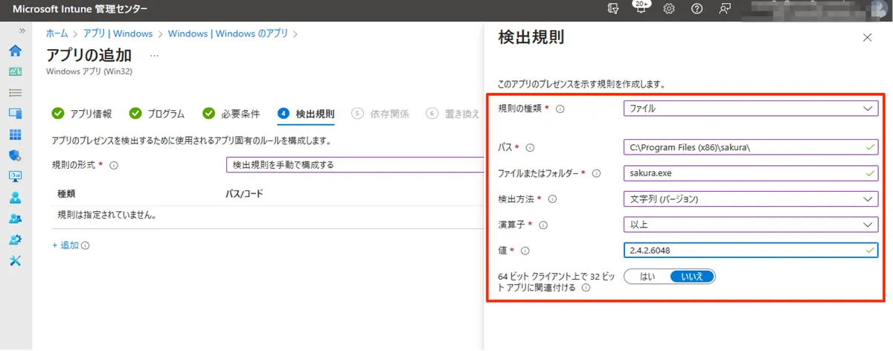Show info tooltip for 規則の形式

(114, 165)
